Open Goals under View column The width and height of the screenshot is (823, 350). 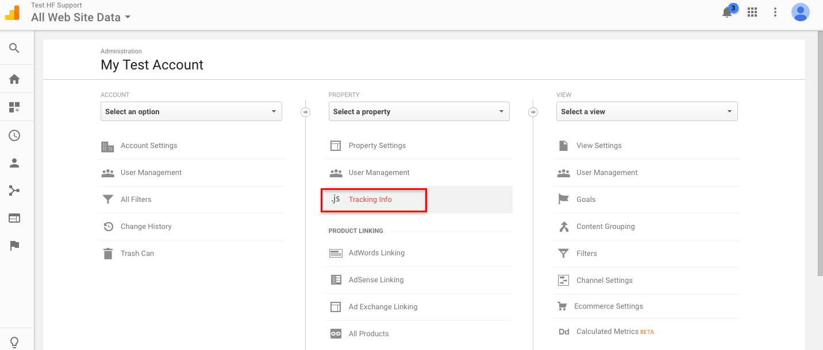point(586,200)
